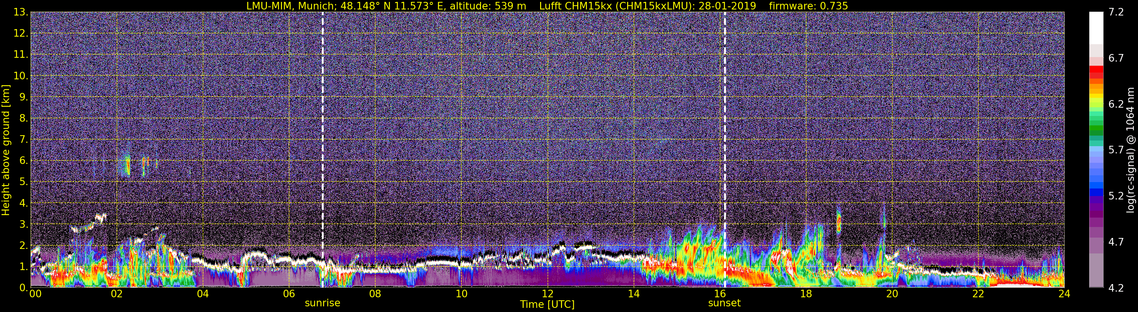Click the white dashed sunset line

coord(725,149)
